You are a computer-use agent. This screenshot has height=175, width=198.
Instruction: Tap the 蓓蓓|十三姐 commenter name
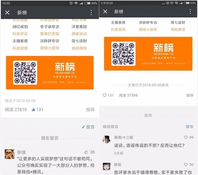tap(123, 137)
